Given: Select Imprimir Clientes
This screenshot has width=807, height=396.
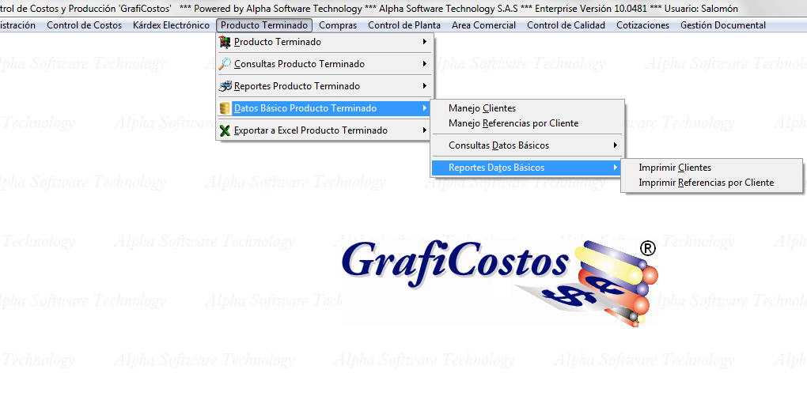Looking at the screenshot, I should click(675, 168).
